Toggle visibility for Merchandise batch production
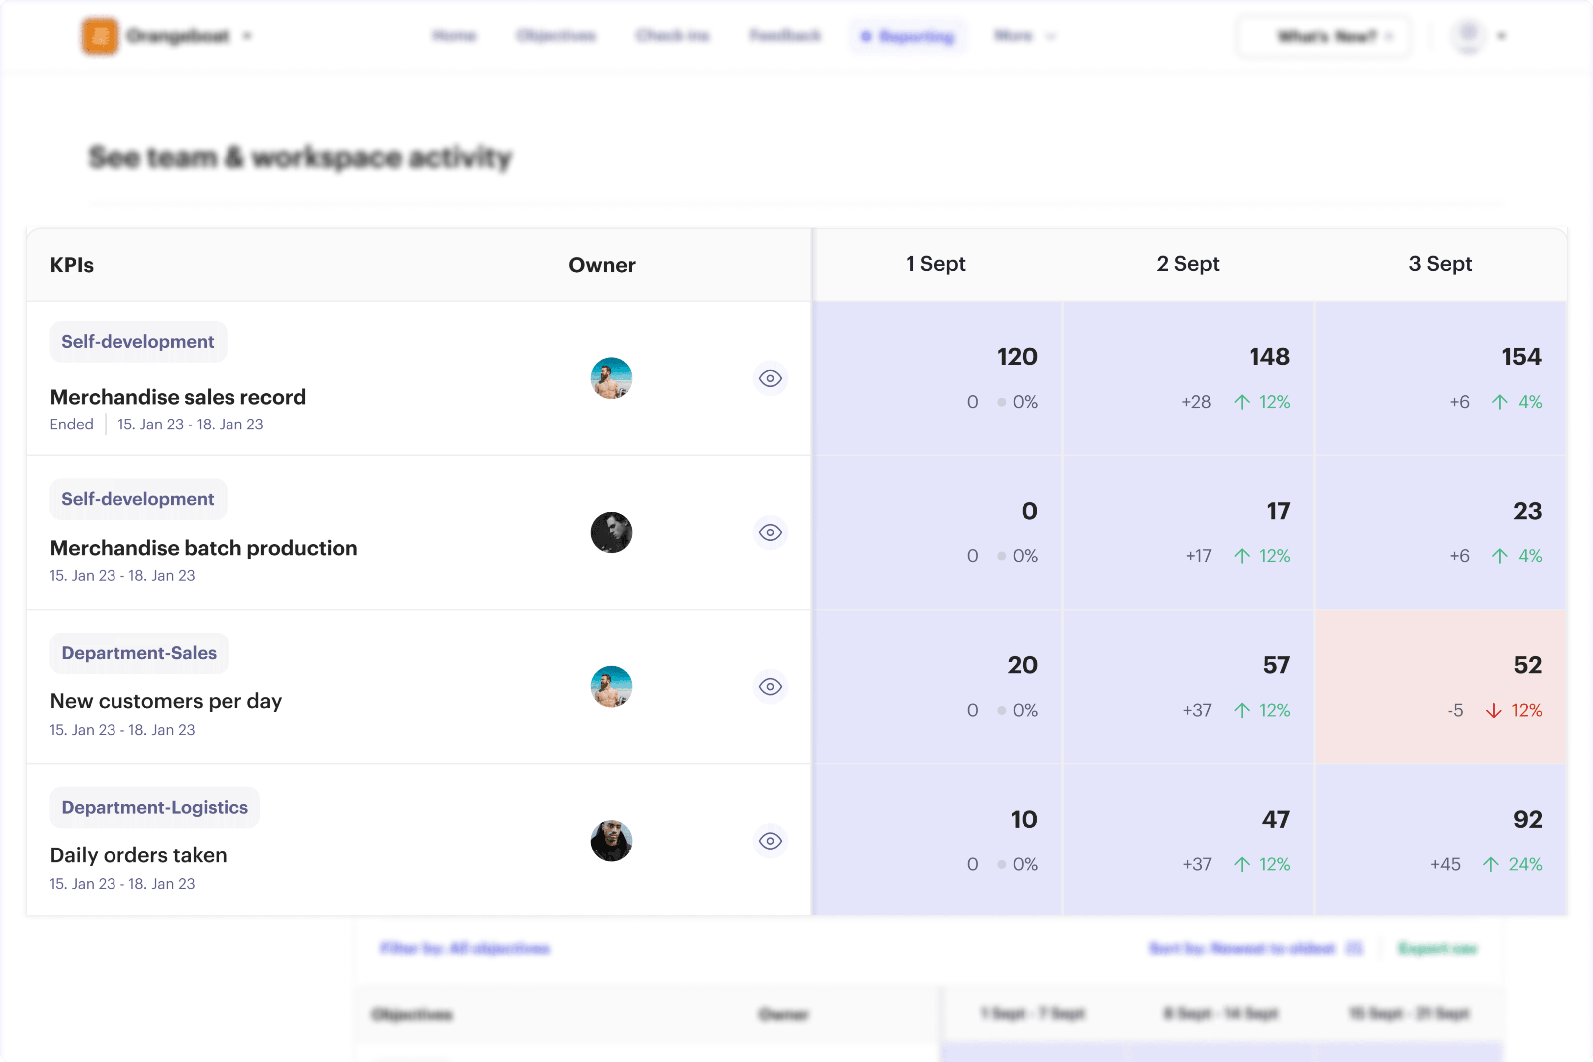1593x1062 pixels. pyautogui.click(x=770, y=533)
